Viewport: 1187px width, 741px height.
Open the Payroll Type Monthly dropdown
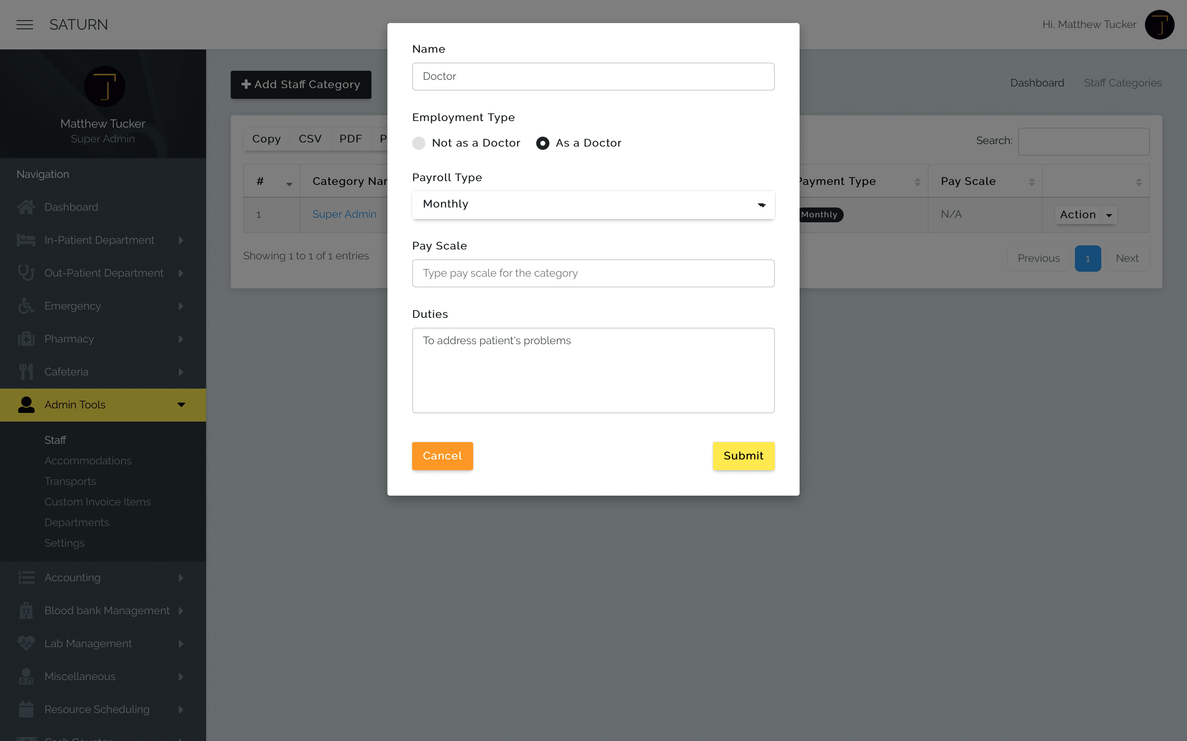click(x=593, y=204)
